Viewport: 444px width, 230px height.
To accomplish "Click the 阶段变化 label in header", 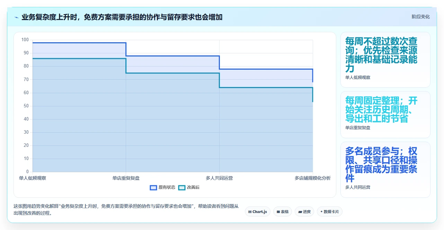I will tap(420, 17).
